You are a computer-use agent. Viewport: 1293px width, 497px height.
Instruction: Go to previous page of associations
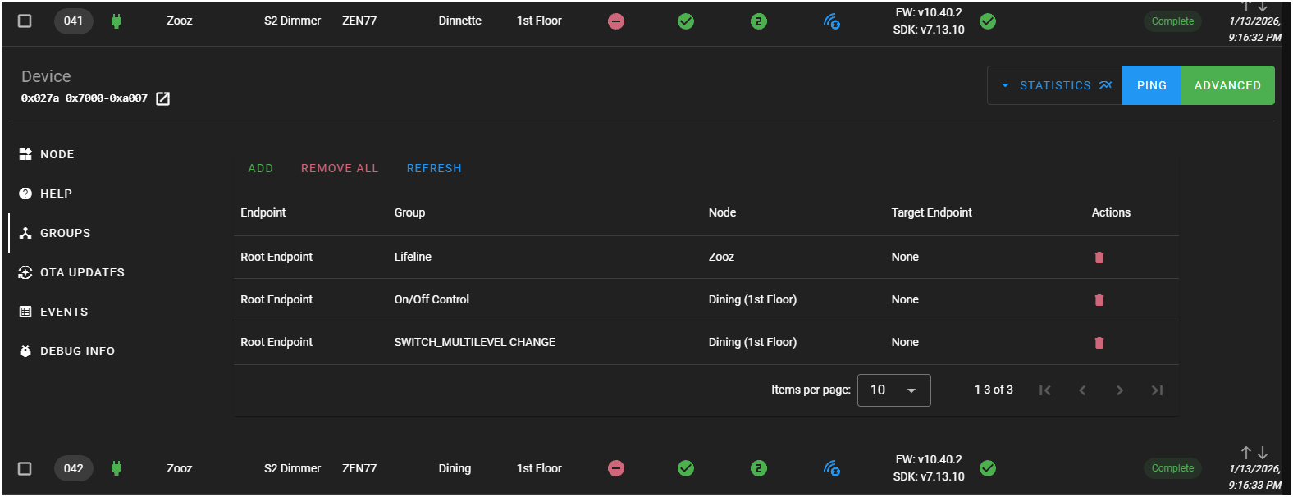tap(1082, 390)
